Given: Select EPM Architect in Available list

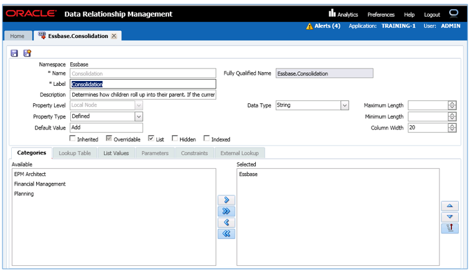Looking at the screenshot, I should (30, 174).
